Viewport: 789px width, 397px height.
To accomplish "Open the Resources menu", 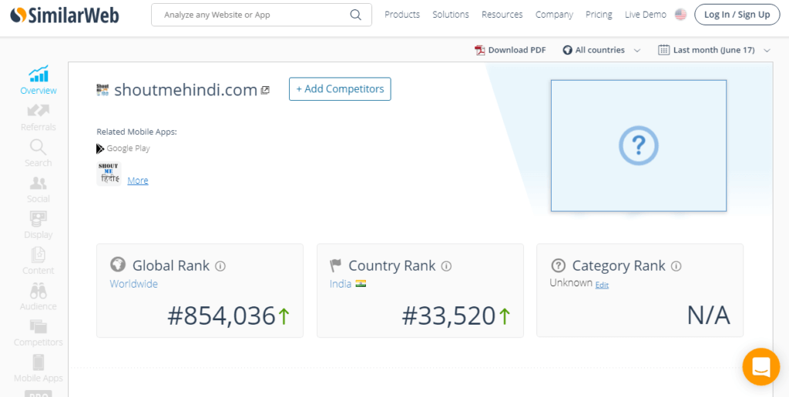I will coord(502,15).
